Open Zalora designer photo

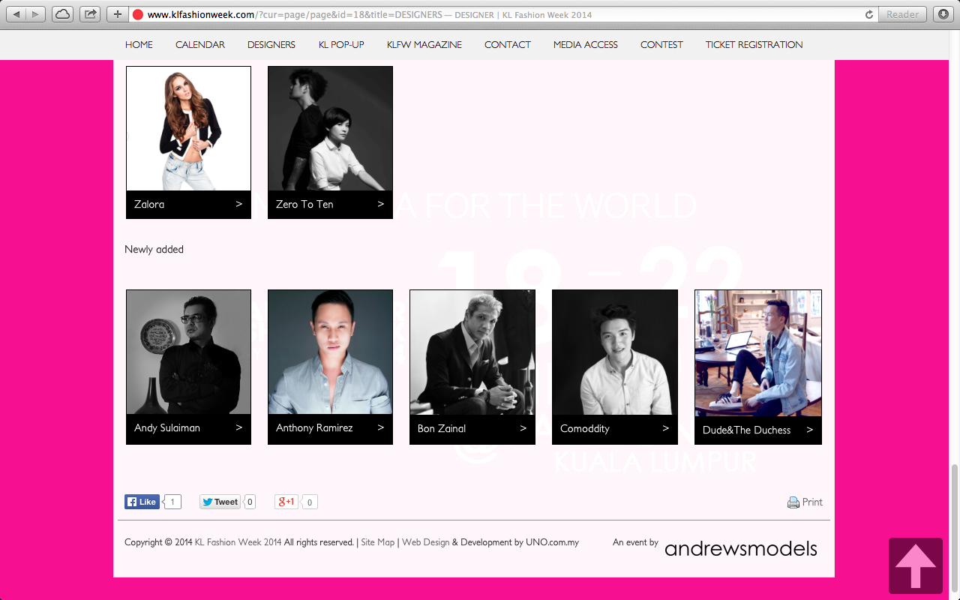point(188,128)
